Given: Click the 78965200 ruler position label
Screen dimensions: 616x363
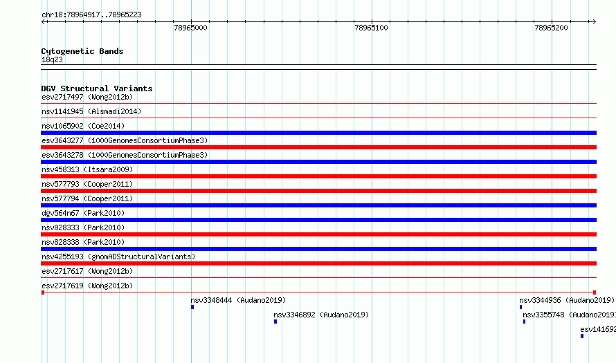Looking at the screenshot, I should pos(551,28).
